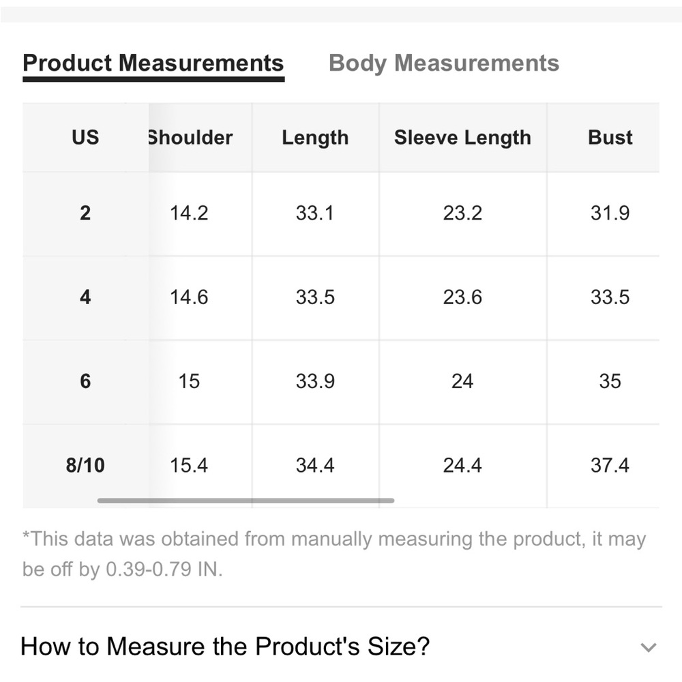Select the US size 6 row label
This screenshot has height=682, width=682.
(85, 381)
